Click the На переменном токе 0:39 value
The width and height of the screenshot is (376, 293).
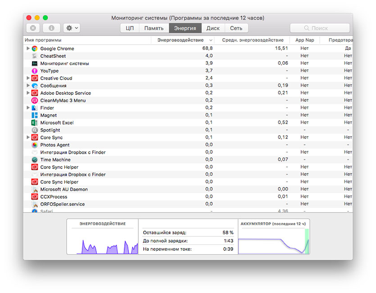(228, 249)
